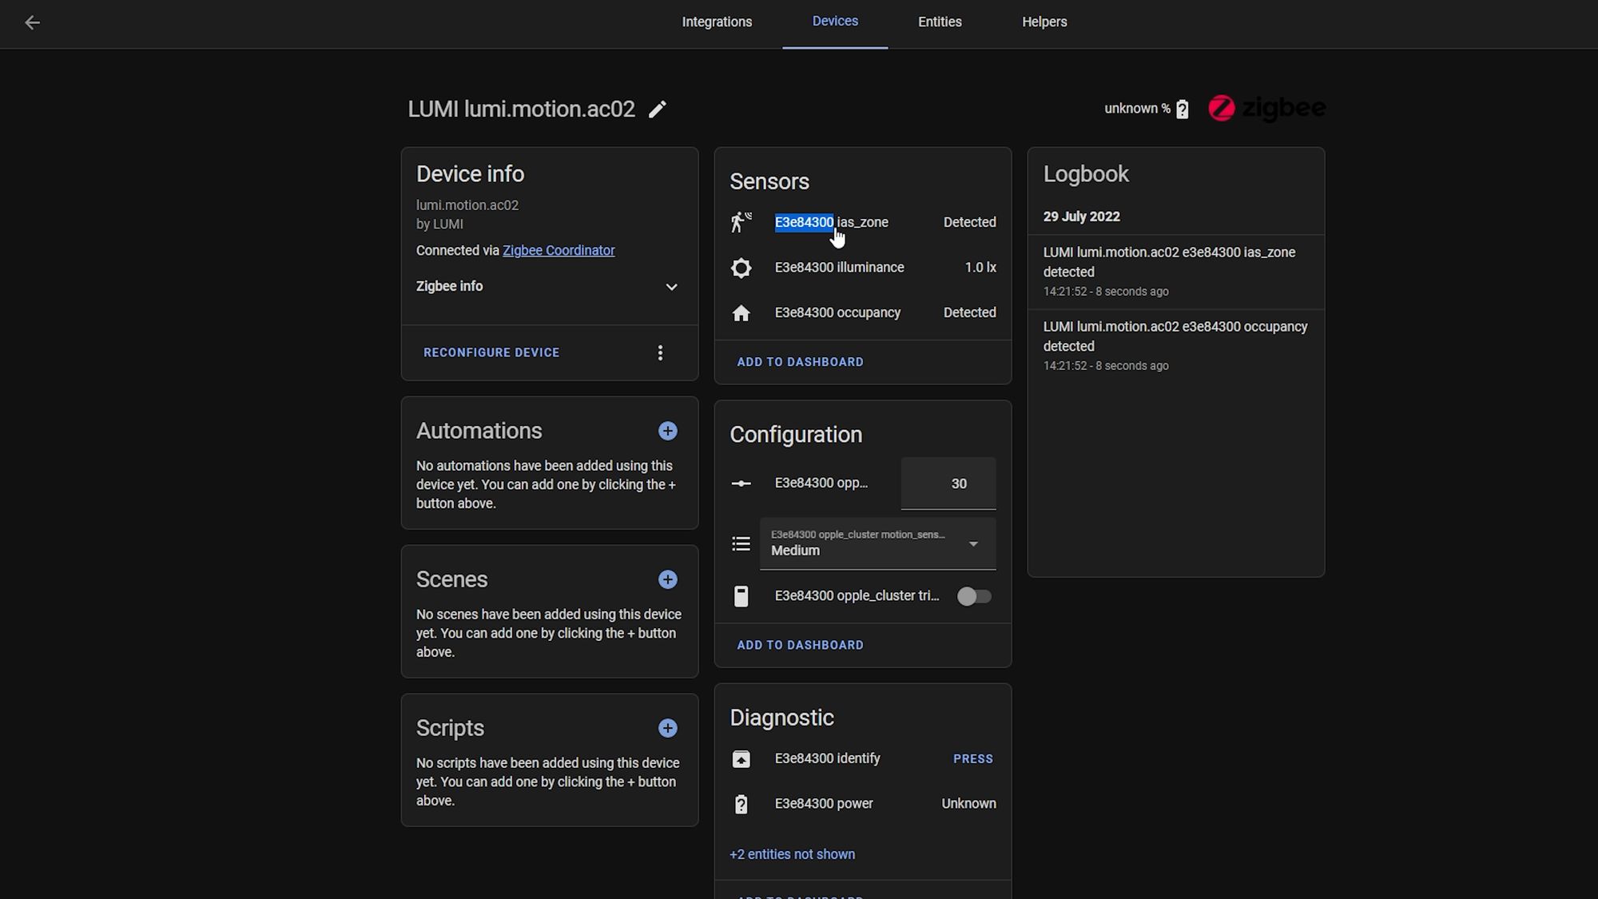Click the unknown battery icon in header
Screen dimensions: 1598x899
coord(1183,109)
